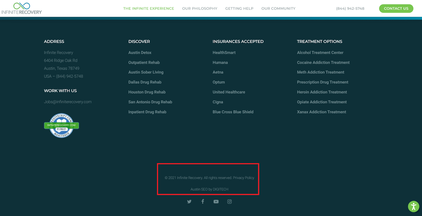Viewport: 422px width, 216px height.
Task: Visit the Alcohol Treatment Center link
Action: pyautogui.click(x=320, y=52)
